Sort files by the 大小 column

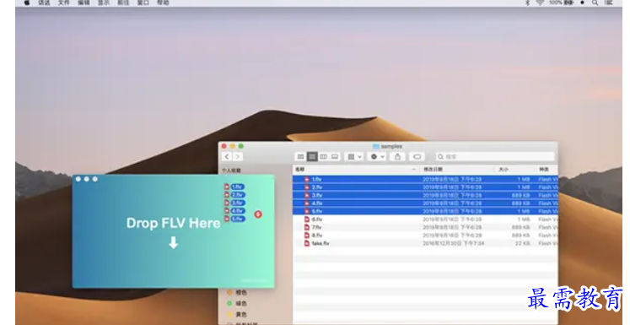(x=503, y=170)
